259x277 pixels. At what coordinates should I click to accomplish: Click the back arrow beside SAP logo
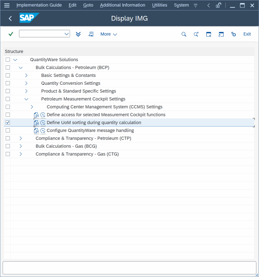[10, 18]
